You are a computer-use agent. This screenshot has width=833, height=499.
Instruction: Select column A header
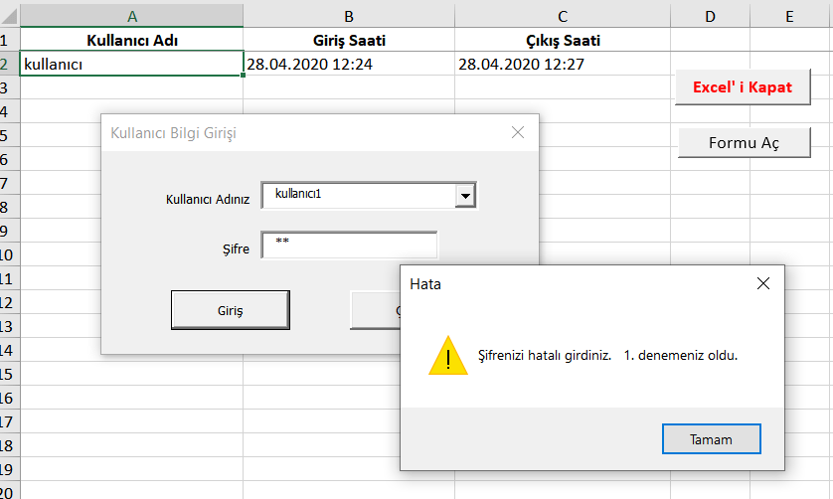click(x=131, y=16)
